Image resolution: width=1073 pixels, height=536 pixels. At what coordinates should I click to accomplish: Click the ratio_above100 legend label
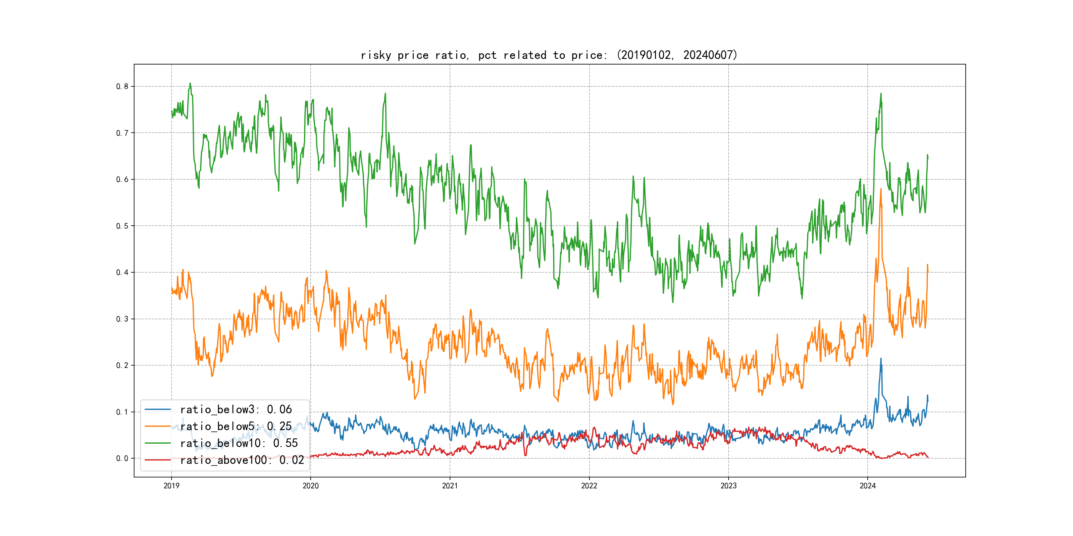(242, 460)
